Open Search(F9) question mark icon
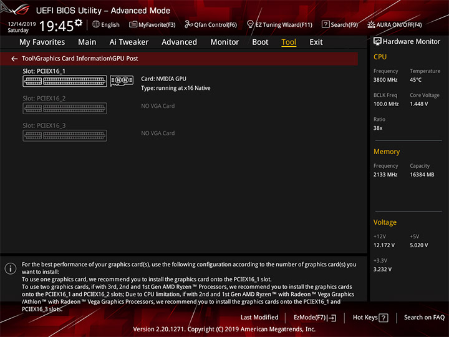 [x=326, y=24]
